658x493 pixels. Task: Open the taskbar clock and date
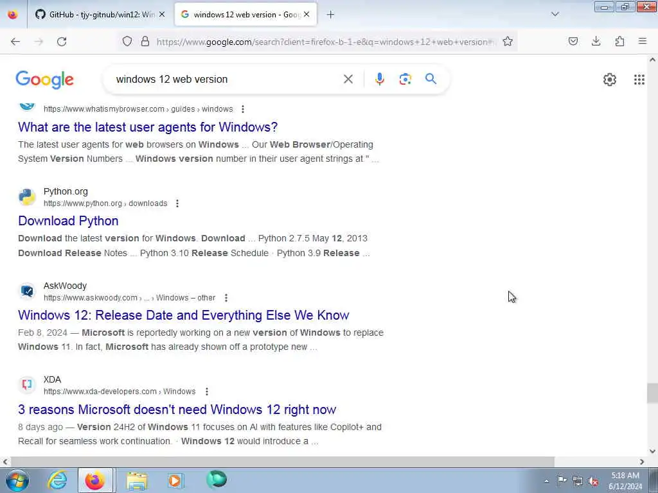[625, 481]
